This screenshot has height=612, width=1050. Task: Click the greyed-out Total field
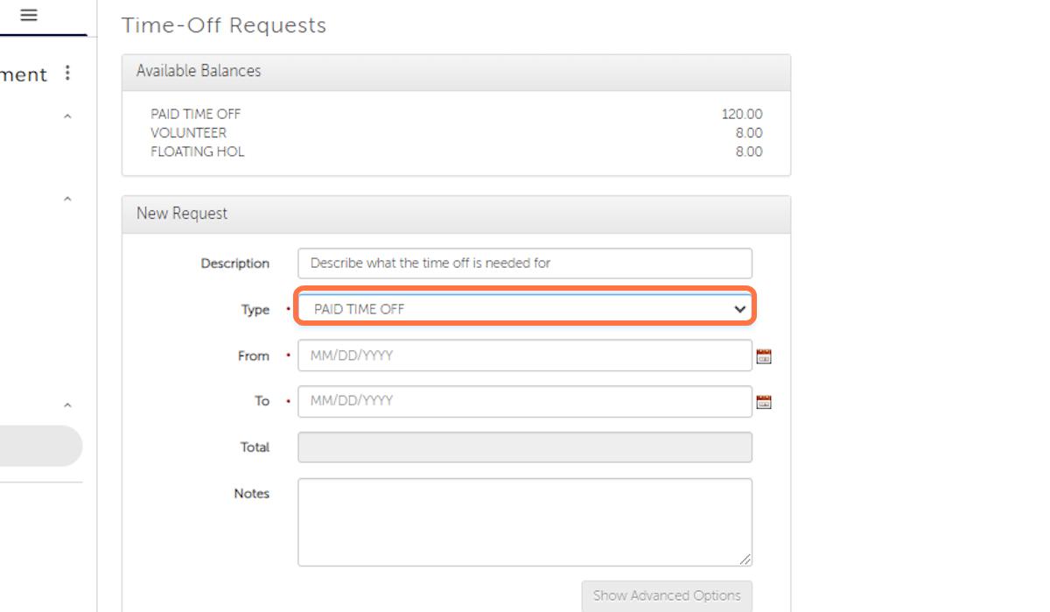524,447
